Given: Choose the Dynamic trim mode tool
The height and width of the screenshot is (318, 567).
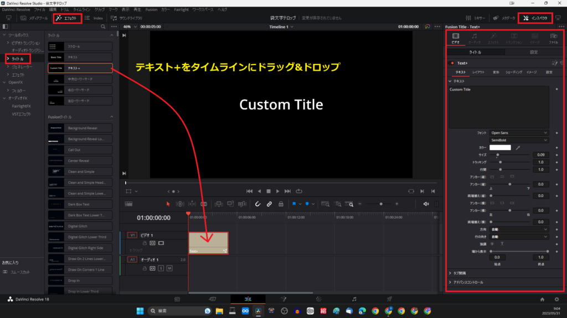Looking at the screenshot, I should coord(192,204).
